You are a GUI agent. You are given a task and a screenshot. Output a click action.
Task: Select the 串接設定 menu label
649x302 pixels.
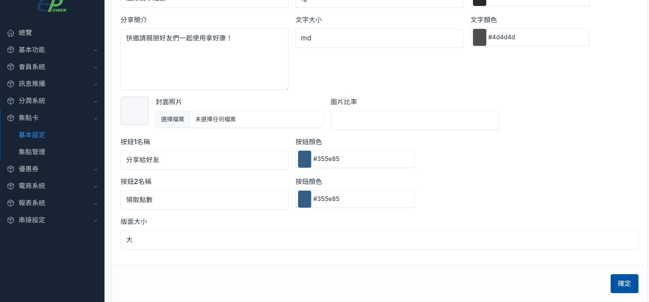[32, 220]
